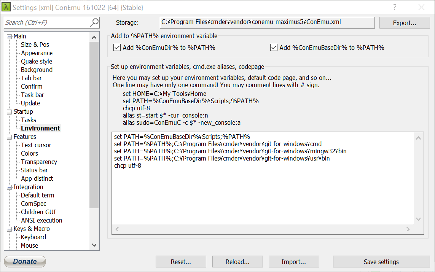Viewport: 435px width, 272px height.
Task: Select Transparency settings page
Action: tap(39, 162)
